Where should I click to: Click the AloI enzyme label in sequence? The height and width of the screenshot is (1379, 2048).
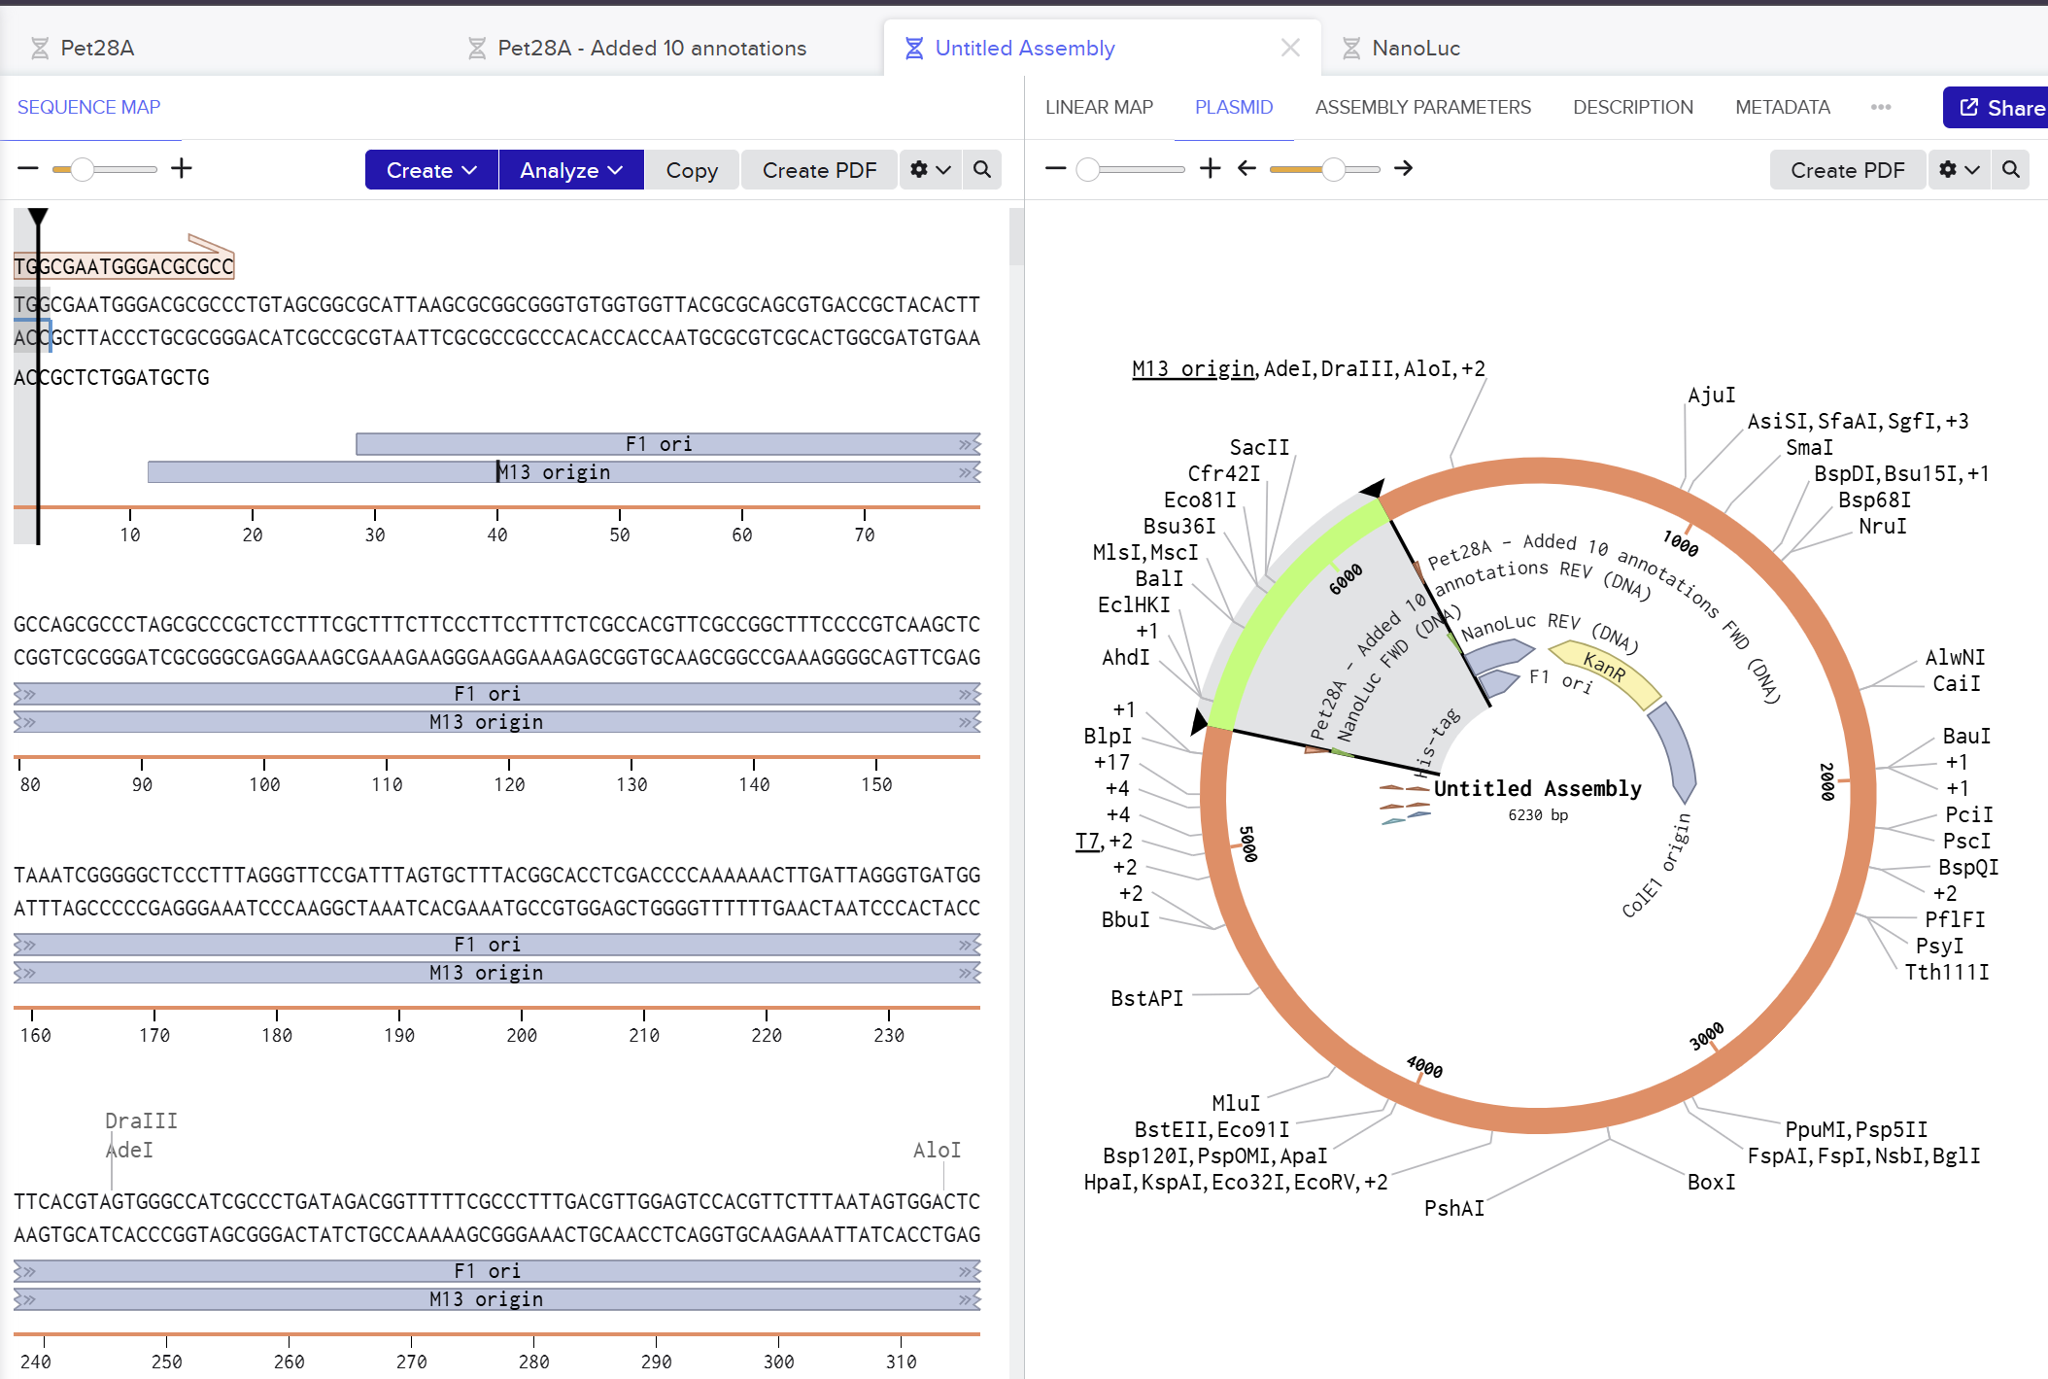point(938,1151)
